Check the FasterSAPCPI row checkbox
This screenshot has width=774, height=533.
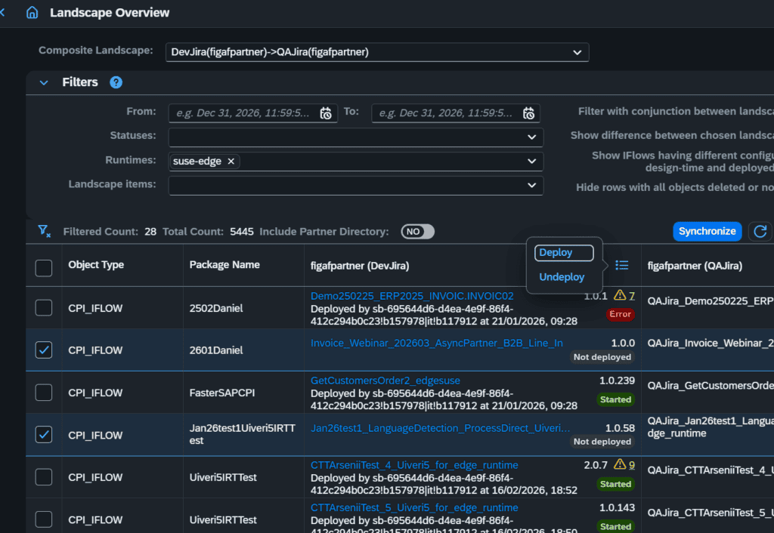tap(44, 393)
